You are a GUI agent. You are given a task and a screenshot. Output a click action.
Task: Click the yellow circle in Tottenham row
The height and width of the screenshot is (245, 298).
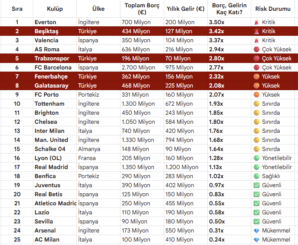pyautogui.click(x=257, y=104)
